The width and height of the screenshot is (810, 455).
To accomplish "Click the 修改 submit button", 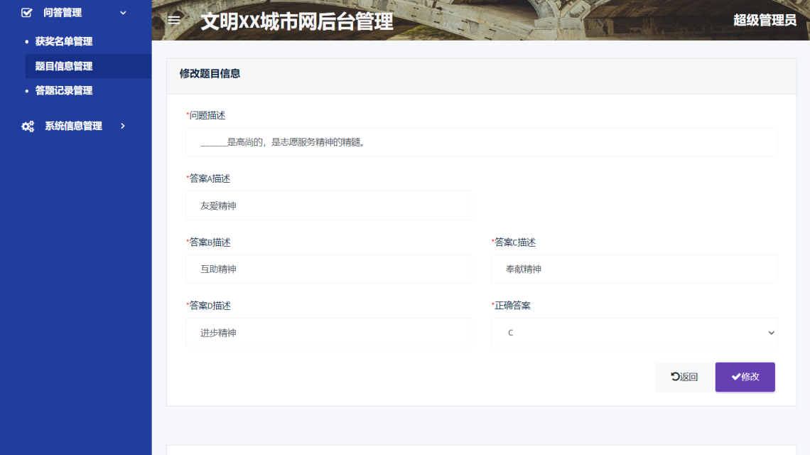I will [745, 377].
